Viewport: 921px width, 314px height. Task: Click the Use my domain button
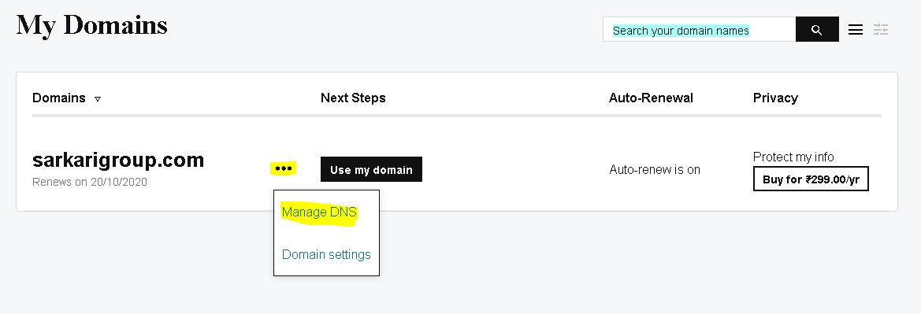tap(371, 170)
